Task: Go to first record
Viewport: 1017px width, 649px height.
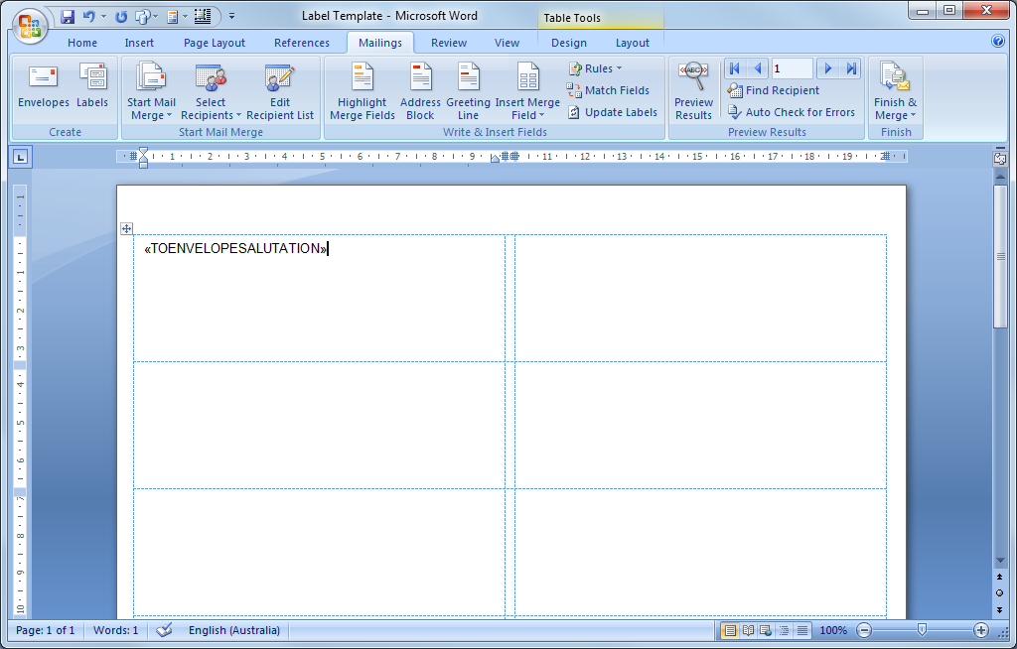Action: (x=735, y=68)
